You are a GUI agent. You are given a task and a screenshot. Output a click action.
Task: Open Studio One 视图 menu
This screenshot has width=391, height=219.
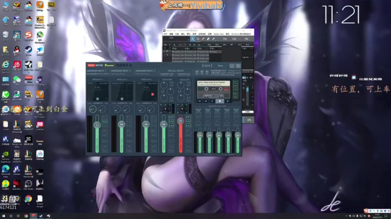point(210,34)
